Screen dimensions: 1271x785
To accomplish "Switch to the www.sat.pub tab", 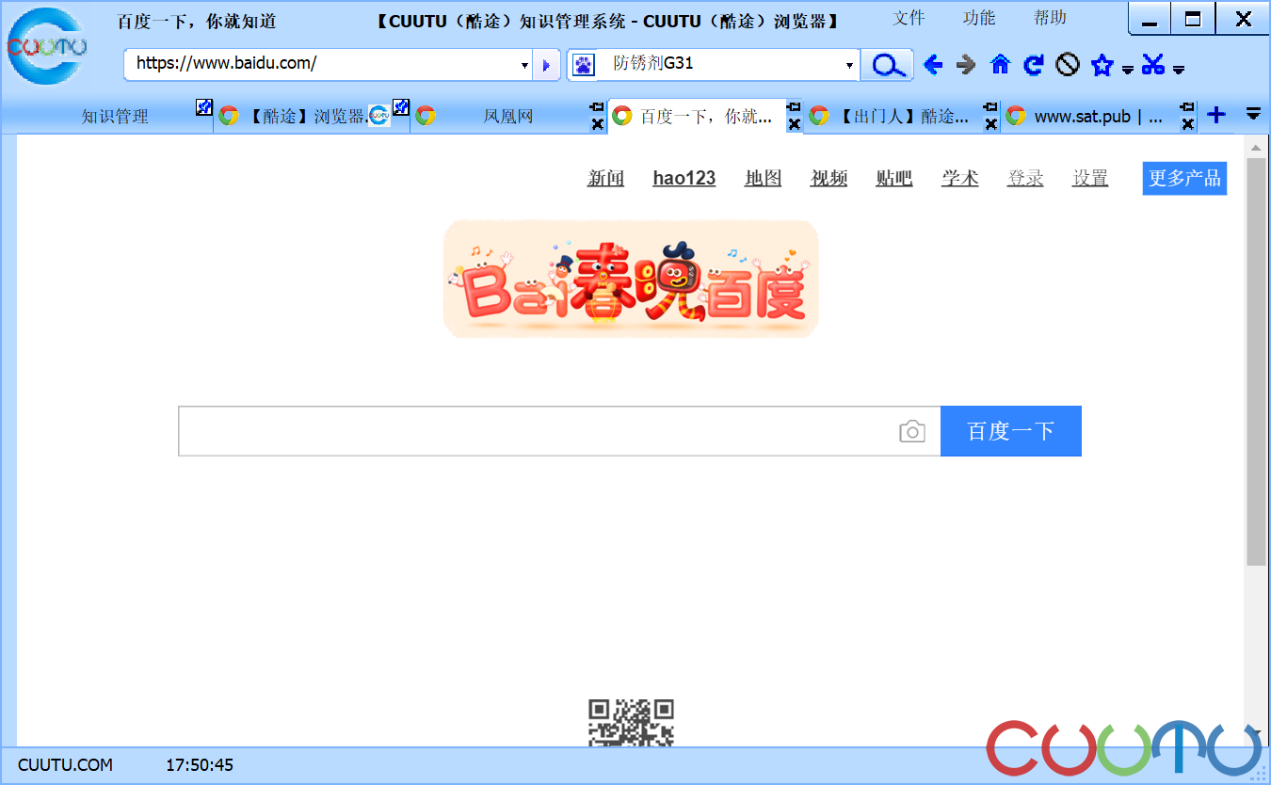I will tap(1099, 117).
